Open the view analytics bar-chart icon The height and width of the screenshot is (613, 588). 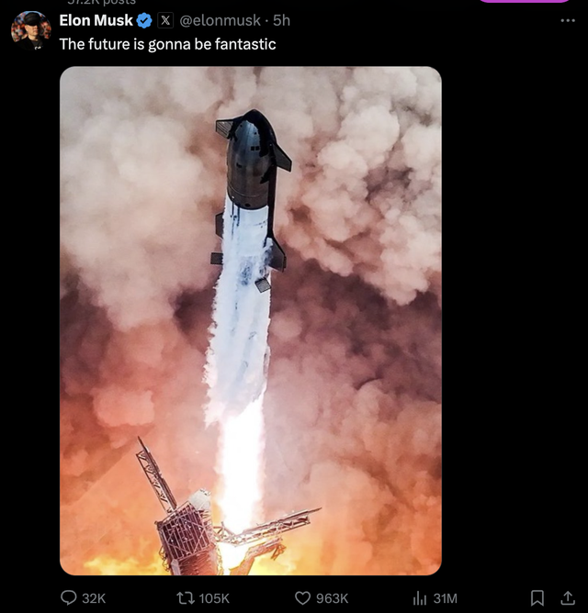[x=419, y=597]
